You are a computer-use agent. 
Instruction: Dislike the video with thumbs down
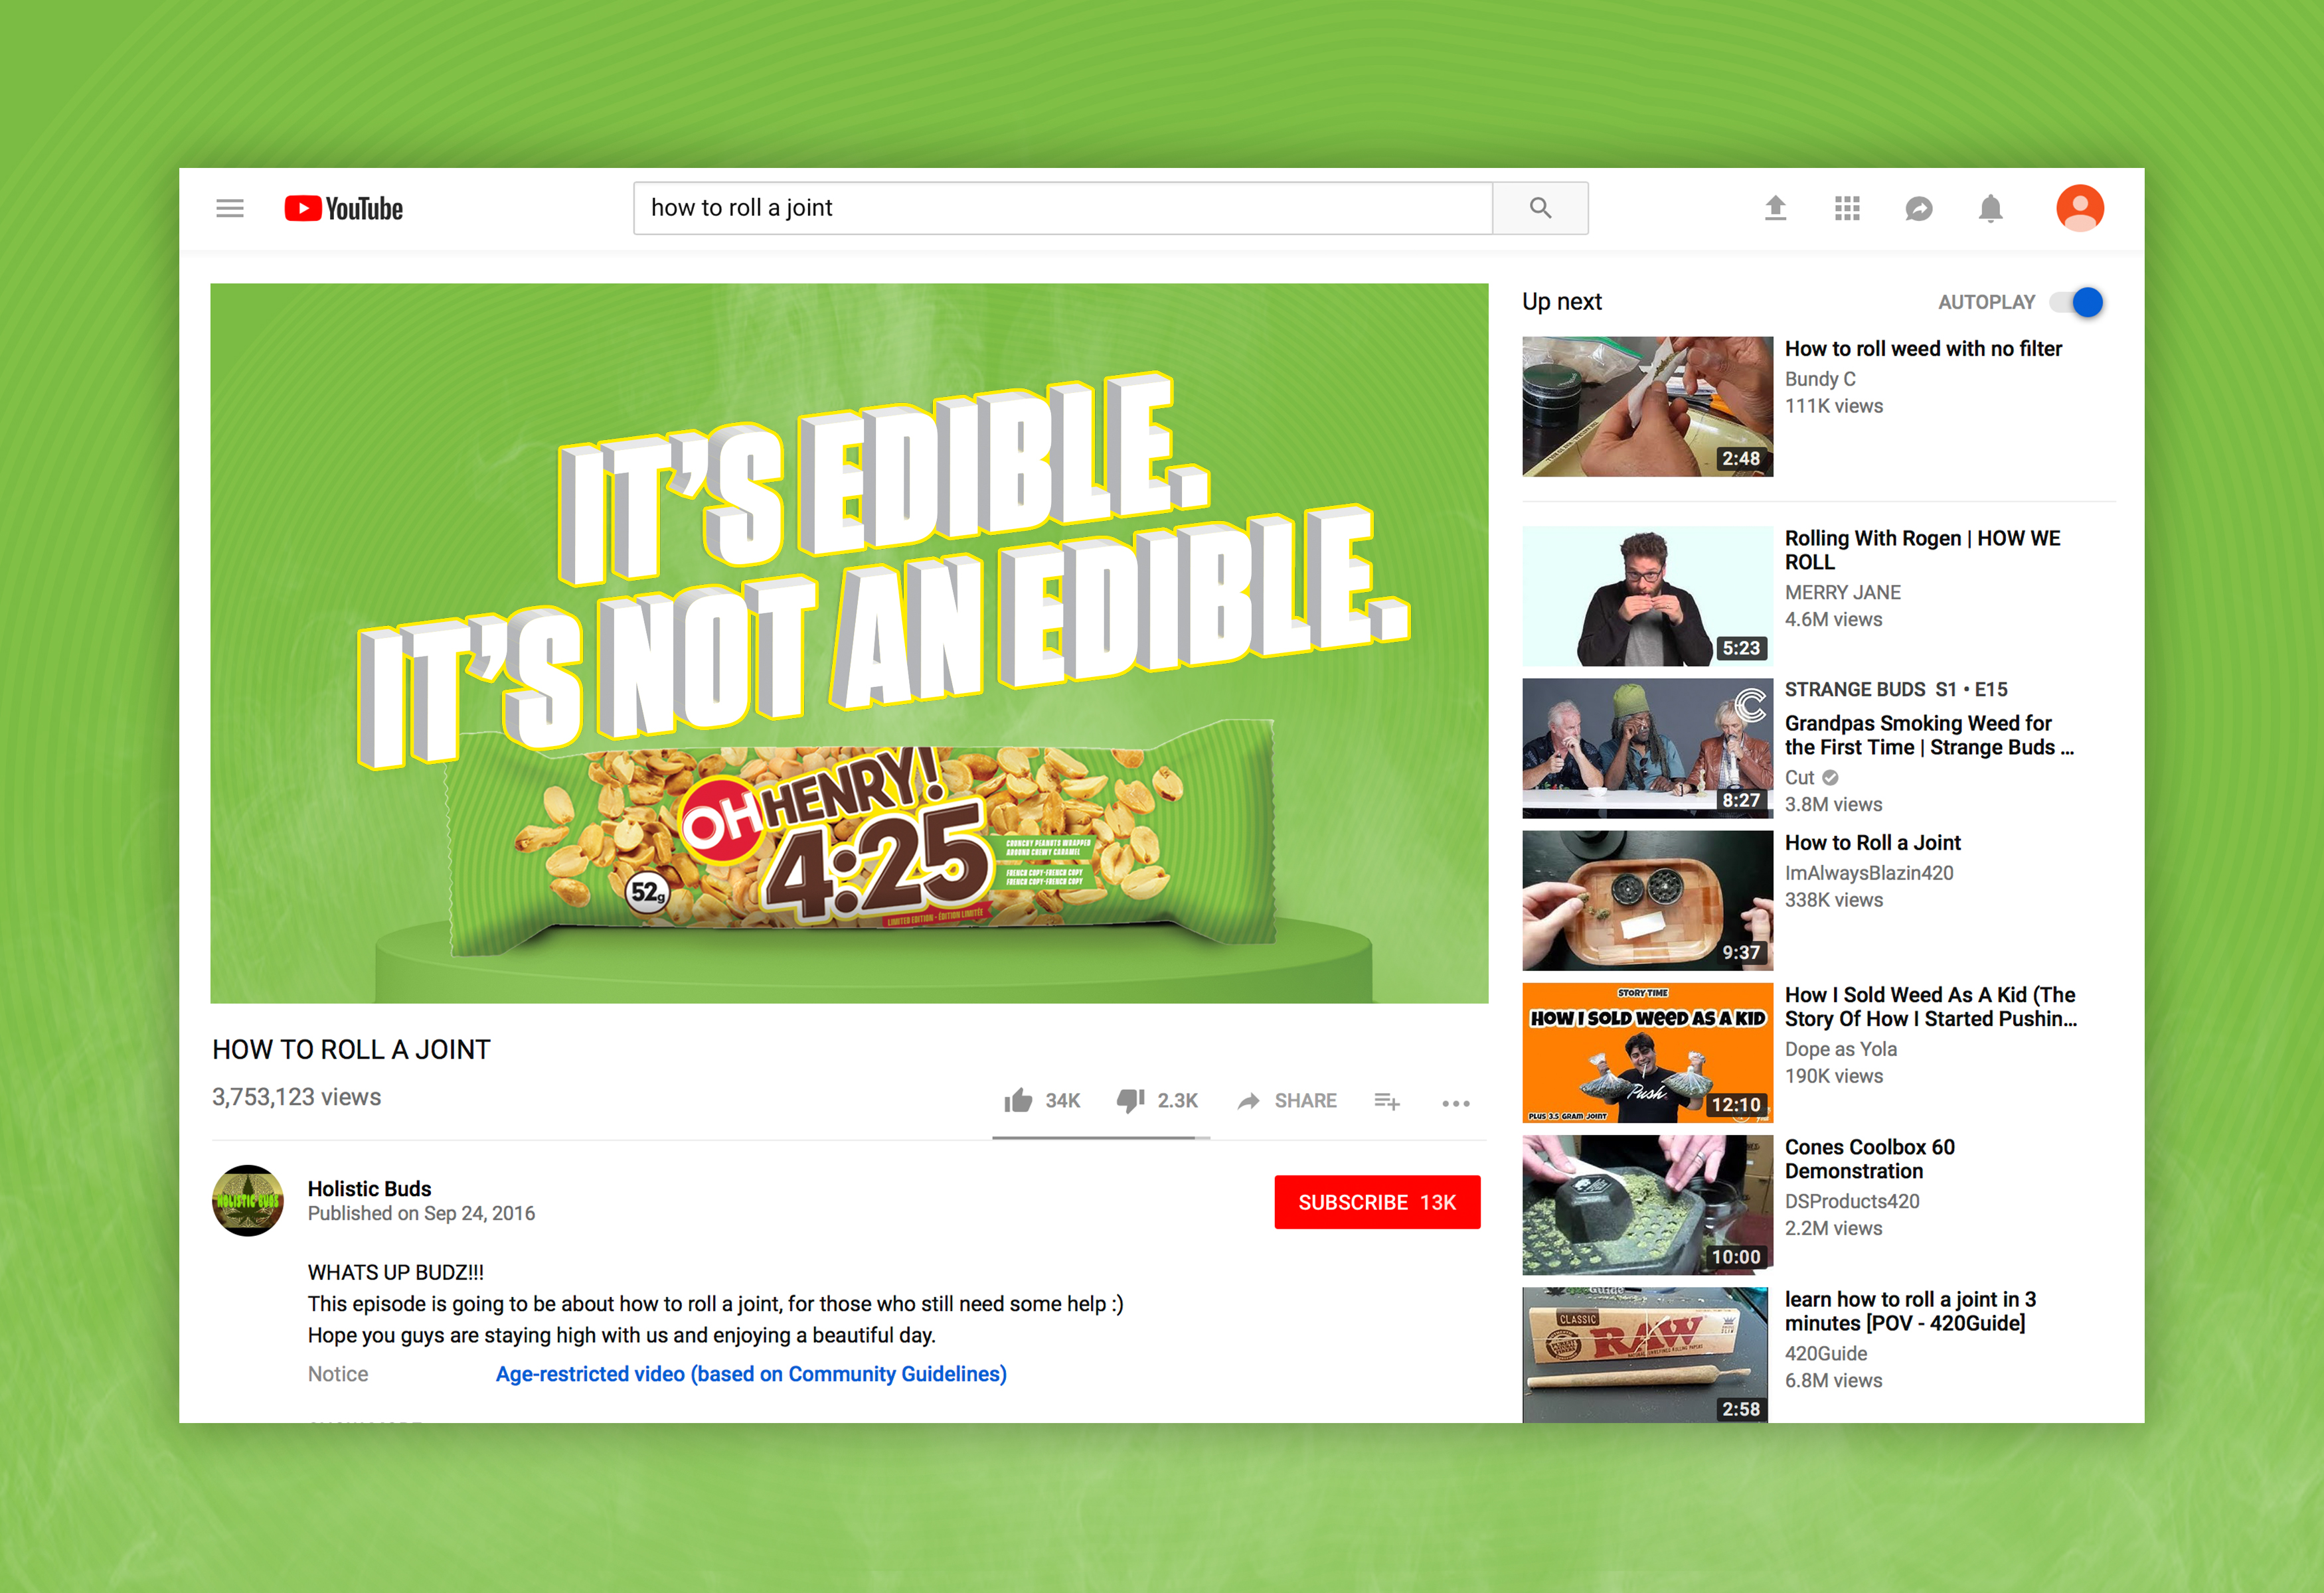(x=1130, y=1100)
